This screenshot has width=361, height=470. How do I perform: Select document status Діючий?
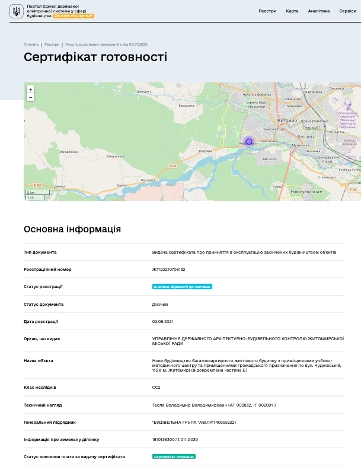coord(160,305)
